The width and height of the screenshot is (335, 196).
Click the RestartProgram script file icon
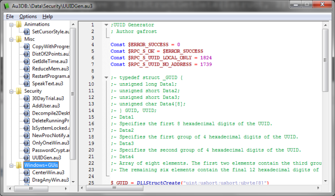[27, 76]
